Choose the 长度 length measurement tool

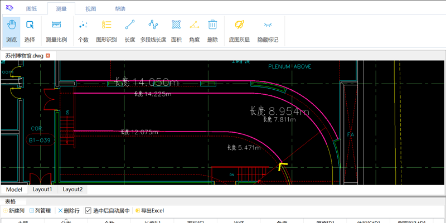[x=130, y=31]
